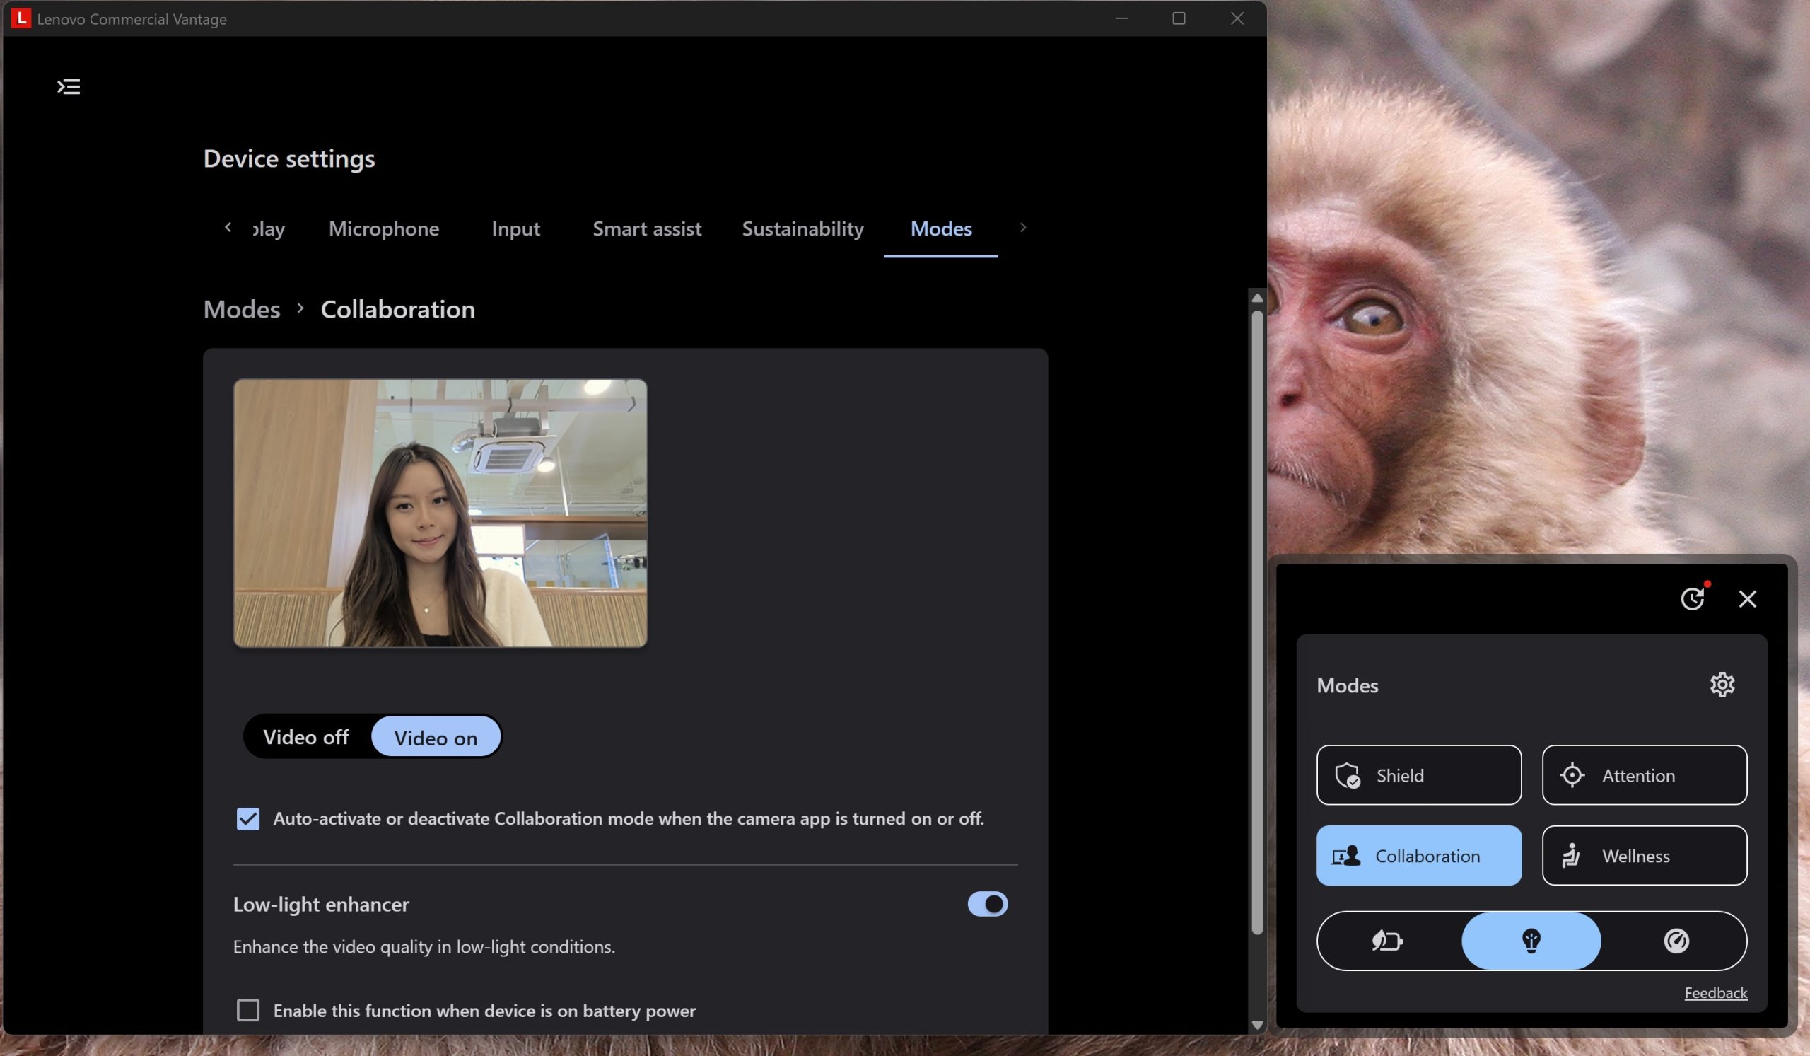Enable Wellness mode

tap(1643, 856)
